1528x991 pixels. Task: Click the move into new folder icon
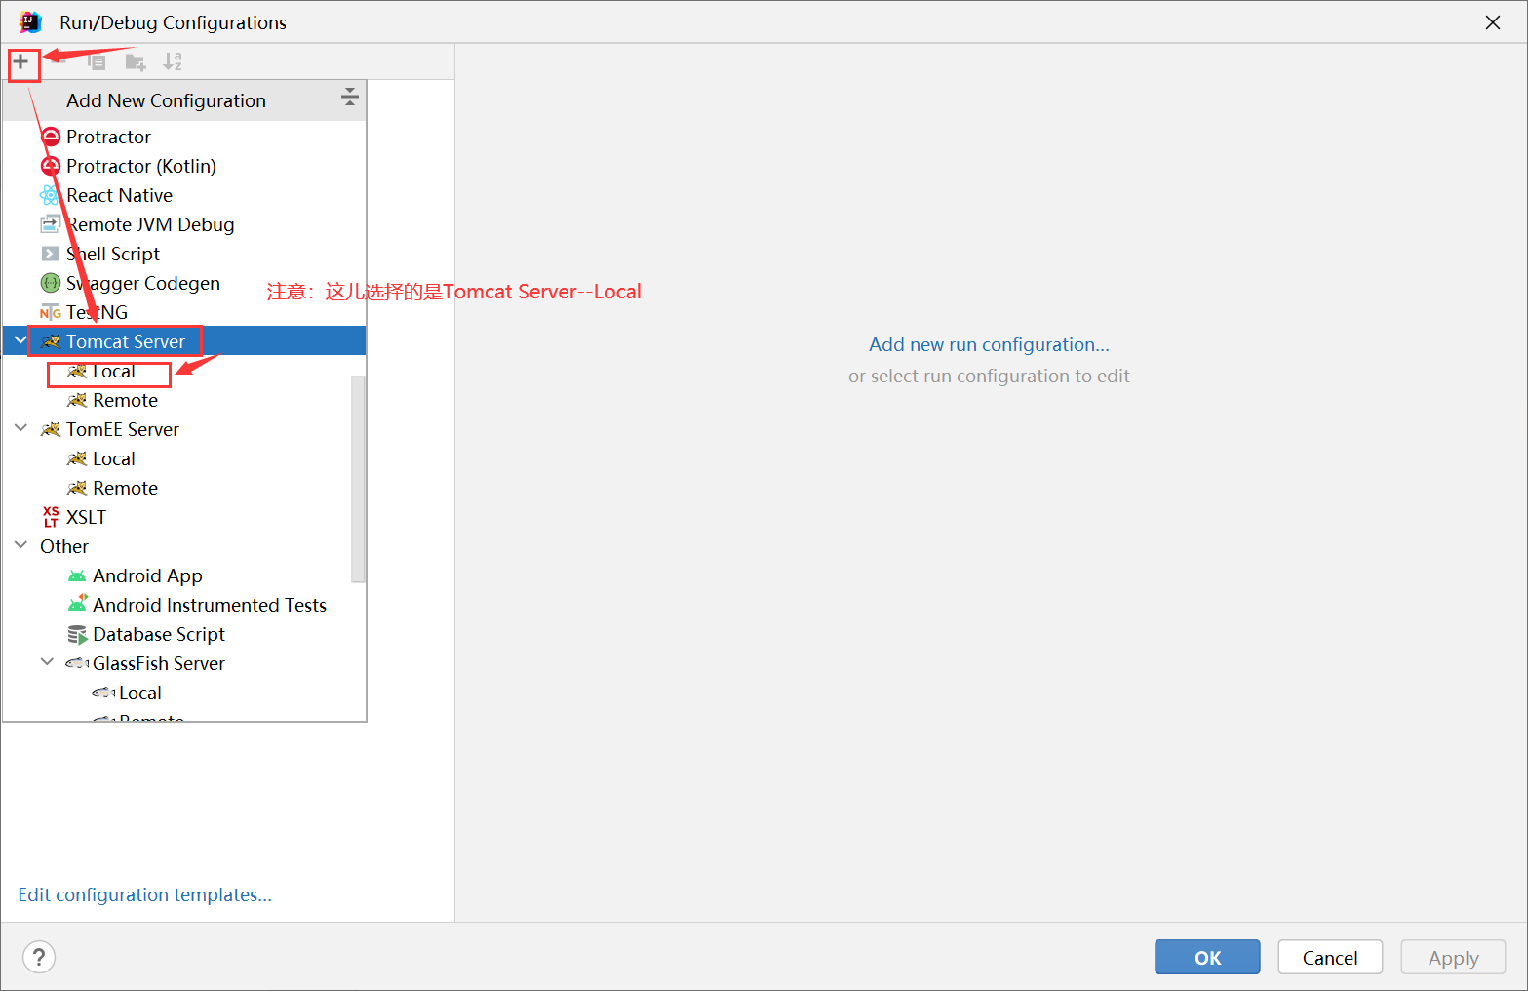(136, 62)
